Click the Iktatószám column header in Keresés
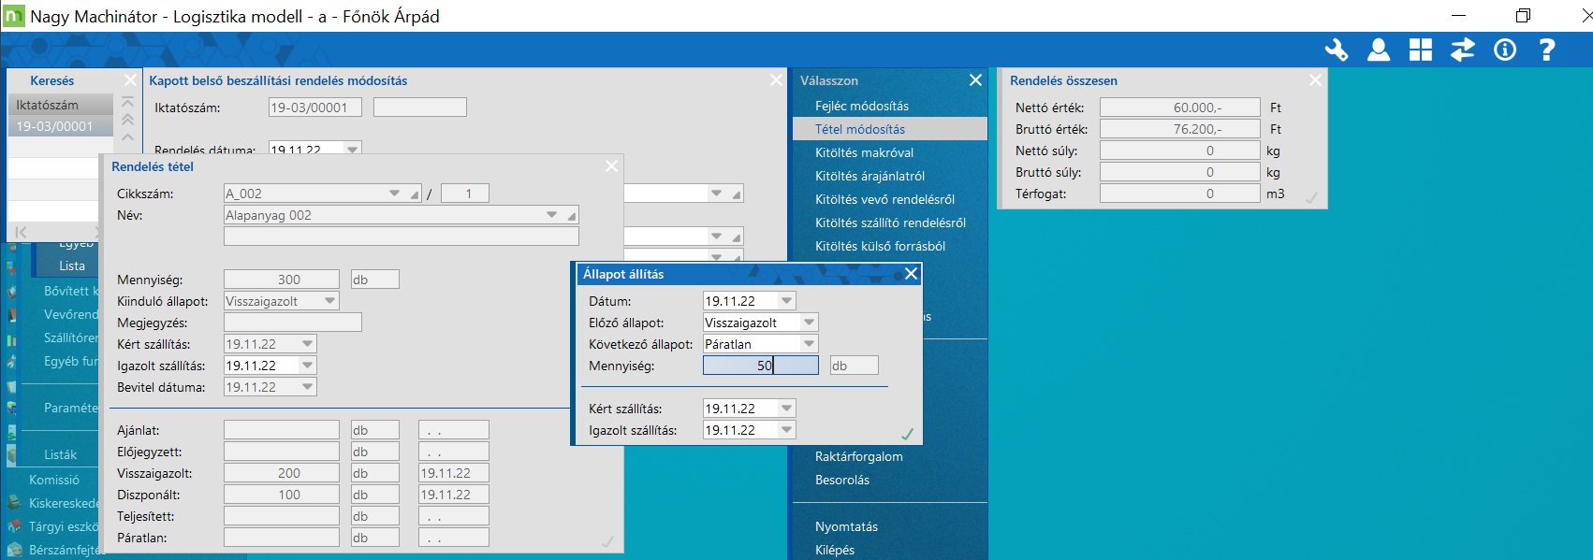 pyautogui.click(x=61, y=105)
